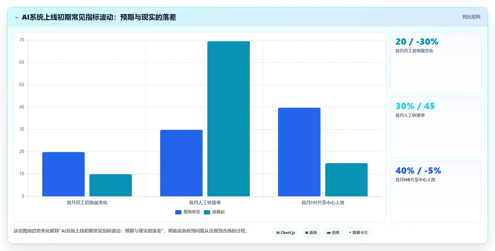Open the 30% / 45 data card

pos(436,127)
